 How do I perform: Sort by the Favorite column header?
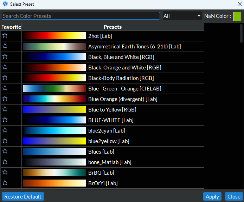point(11,27)
